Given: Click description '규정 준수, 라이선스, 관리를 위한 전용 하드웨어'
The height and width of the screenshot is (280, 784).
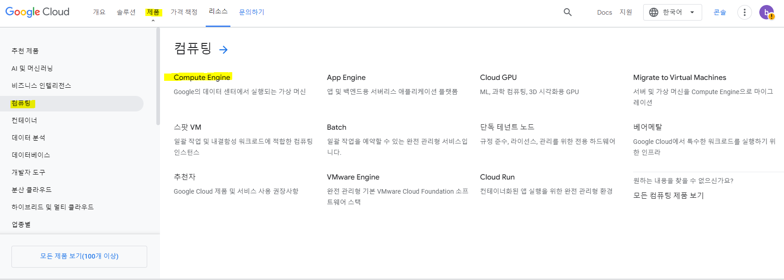Looking at the screenshot, I should (x=548, y=142).
